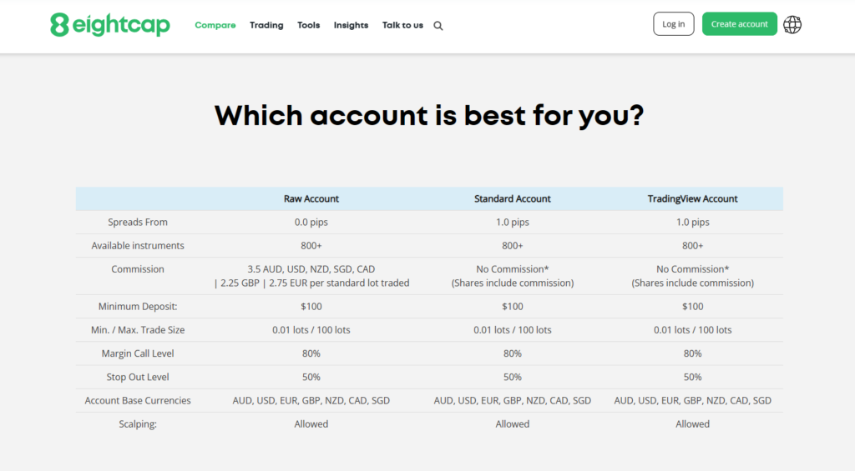Select the TradingView Account column header
Image resolution: width=855 pixels, height=471 pixels.
(x=692, y=199)
